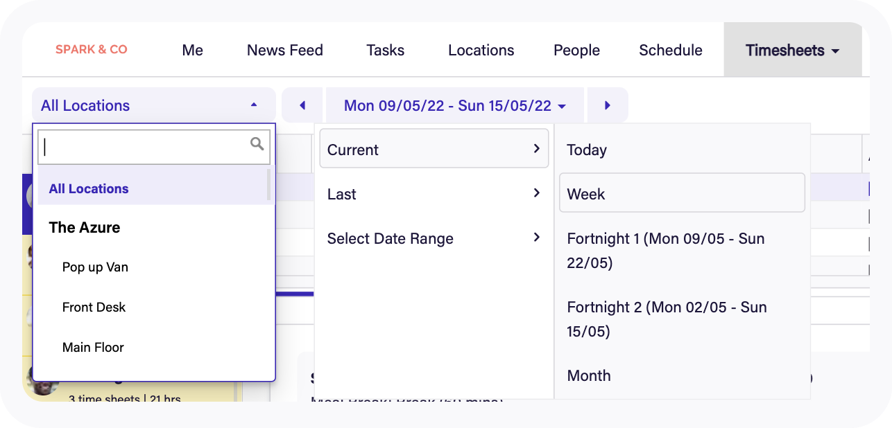Screen dimensions: 892x428
Task: Open the Me tab
Action: point(193,50)
